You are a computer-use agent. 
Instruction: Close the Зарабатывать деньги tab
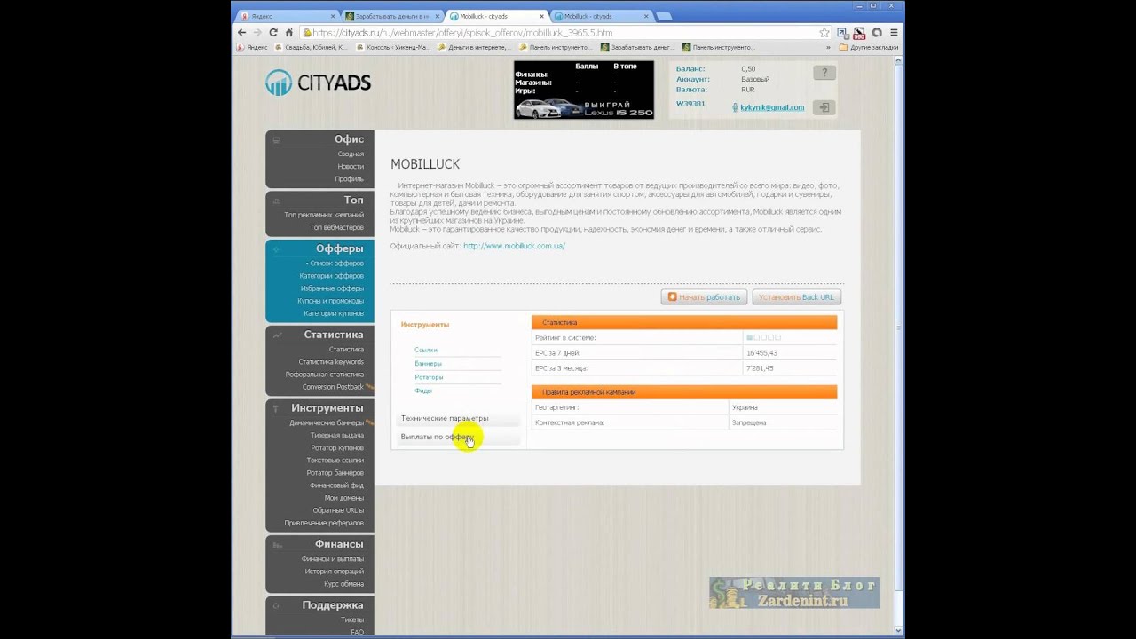click(437, 16)
